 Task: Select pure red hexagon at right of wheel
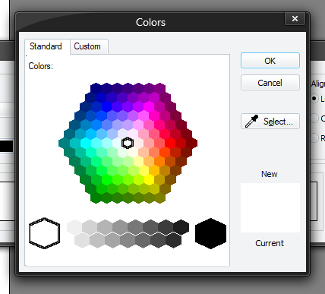coord(170,143)
